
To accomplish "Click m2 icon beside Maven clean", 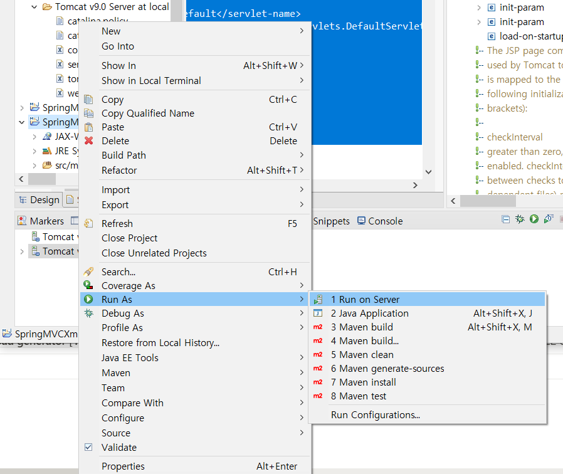I will click(x=318, y=355).
